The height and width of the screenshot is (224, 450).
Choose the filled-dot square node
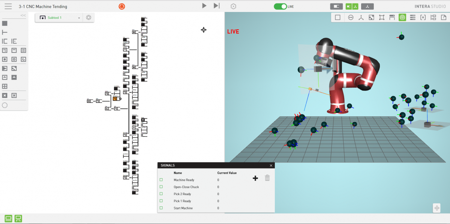[4, 59]
